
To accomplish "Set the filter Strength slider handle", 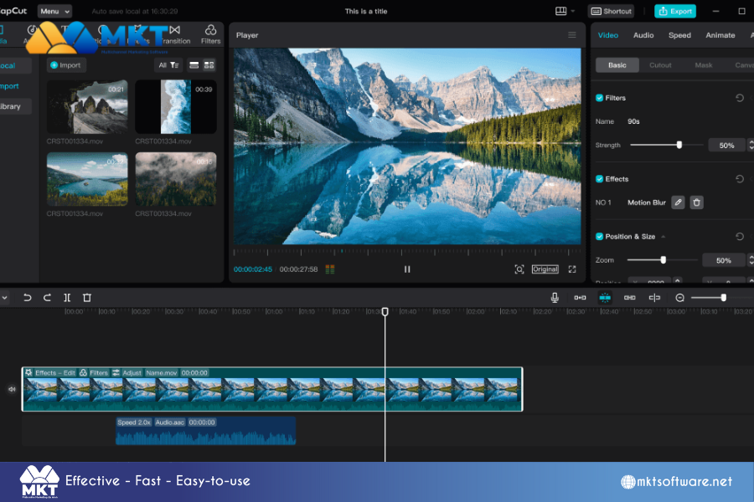I will [x=679, y=145].
